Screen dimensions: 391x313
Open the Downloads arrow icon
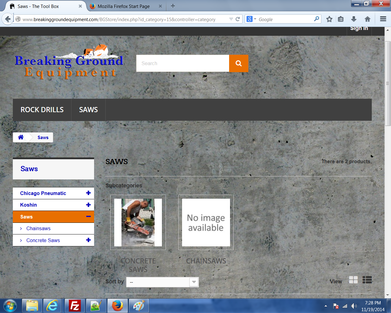(x=354, y=19)
